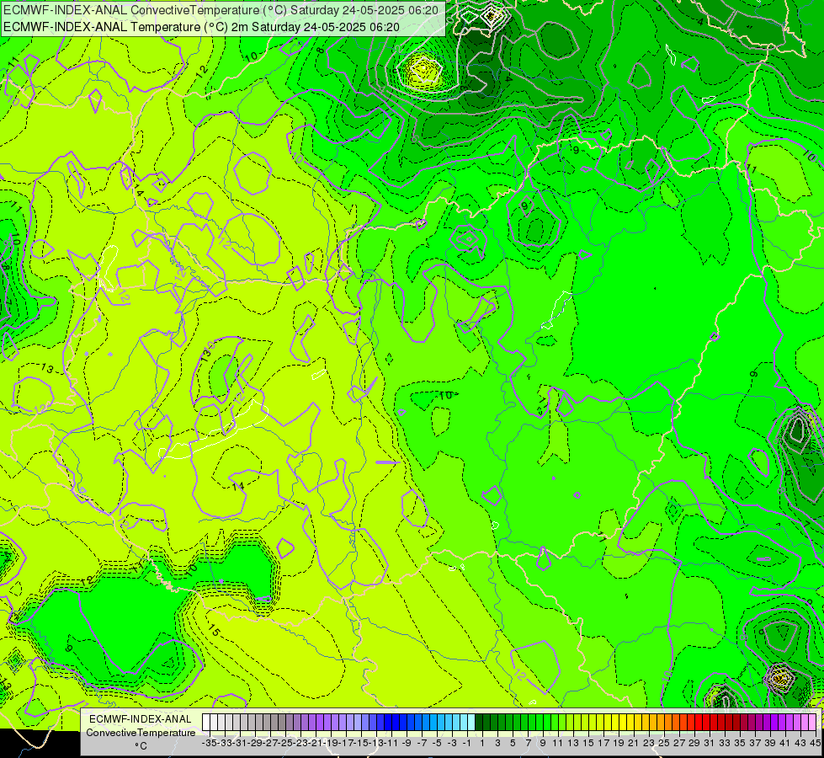The height and width of the screenshot is (758, 824).
Task: Click the '-27' value on the legend scale
Action: 270,743
